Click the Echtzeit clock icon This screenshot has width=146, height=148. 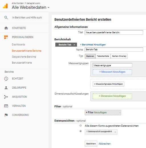click(6, 79)
